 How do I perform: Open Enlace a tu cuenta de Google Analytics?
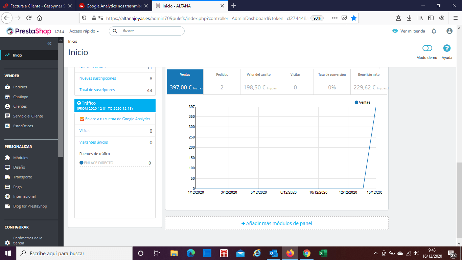pos(118,119)
